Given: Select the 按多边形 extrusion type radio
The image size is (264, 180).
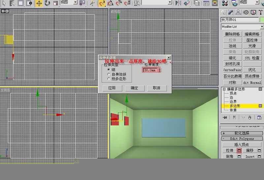Looking at the screenshot, I should coord(109,79).
